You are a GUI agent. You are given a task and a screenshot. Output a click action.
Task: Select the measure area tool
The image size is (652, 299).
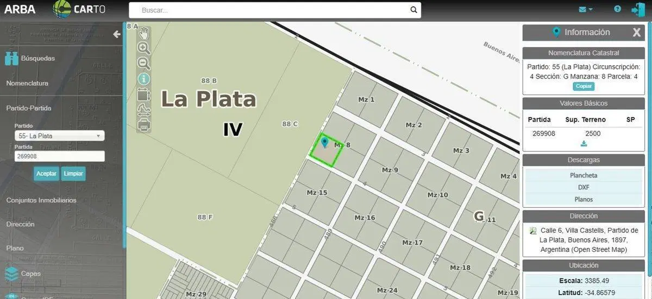pyautogui.click(x=144, y=94)
